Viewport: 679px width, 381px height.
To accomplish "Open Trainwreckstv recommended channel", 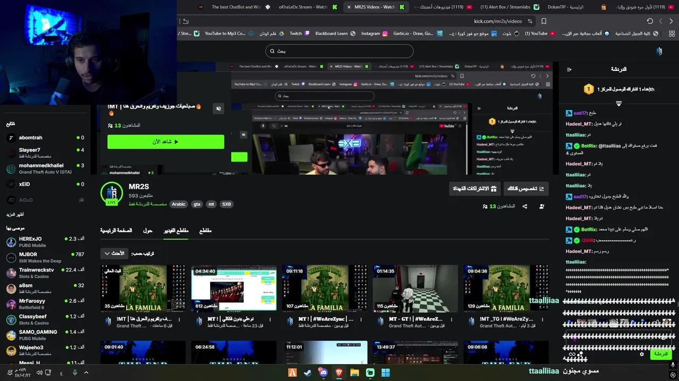I will (x=45, y=273).
